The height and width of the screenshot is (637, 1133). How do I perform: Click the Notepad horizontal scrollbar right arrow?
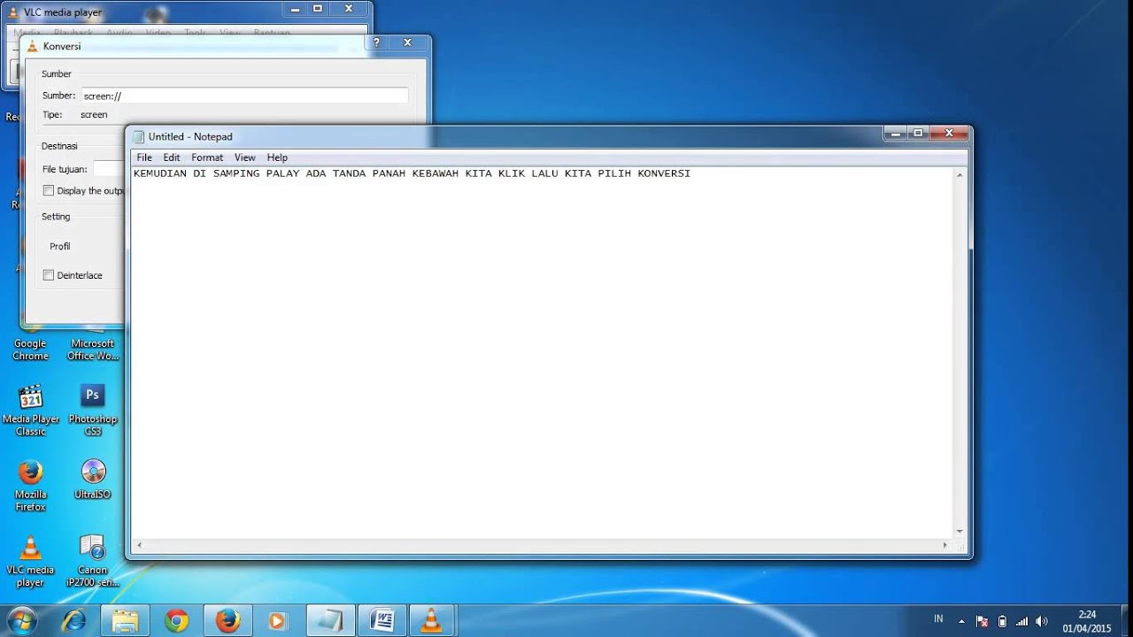946,546
